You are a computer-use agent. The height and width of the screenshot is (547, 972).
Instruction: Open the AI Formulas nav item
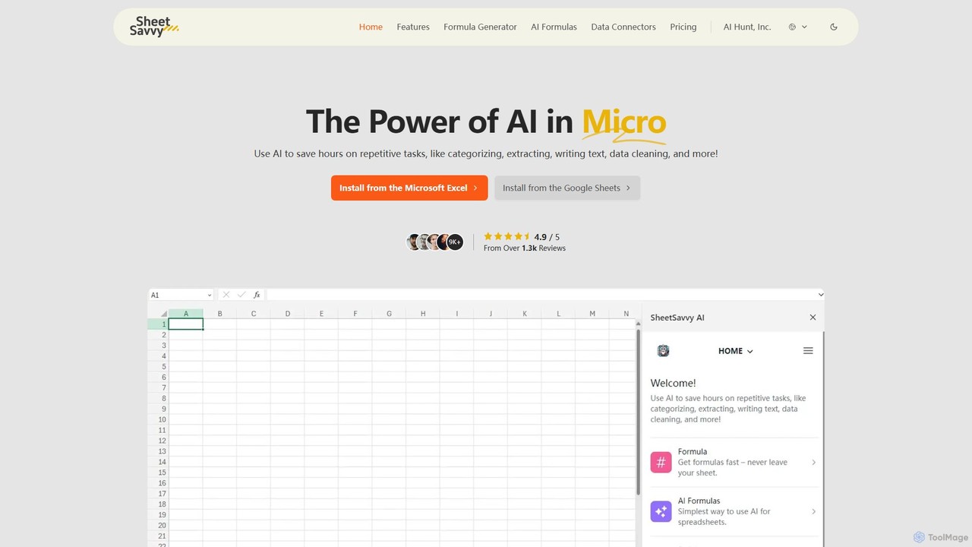[x=554, y=27]
